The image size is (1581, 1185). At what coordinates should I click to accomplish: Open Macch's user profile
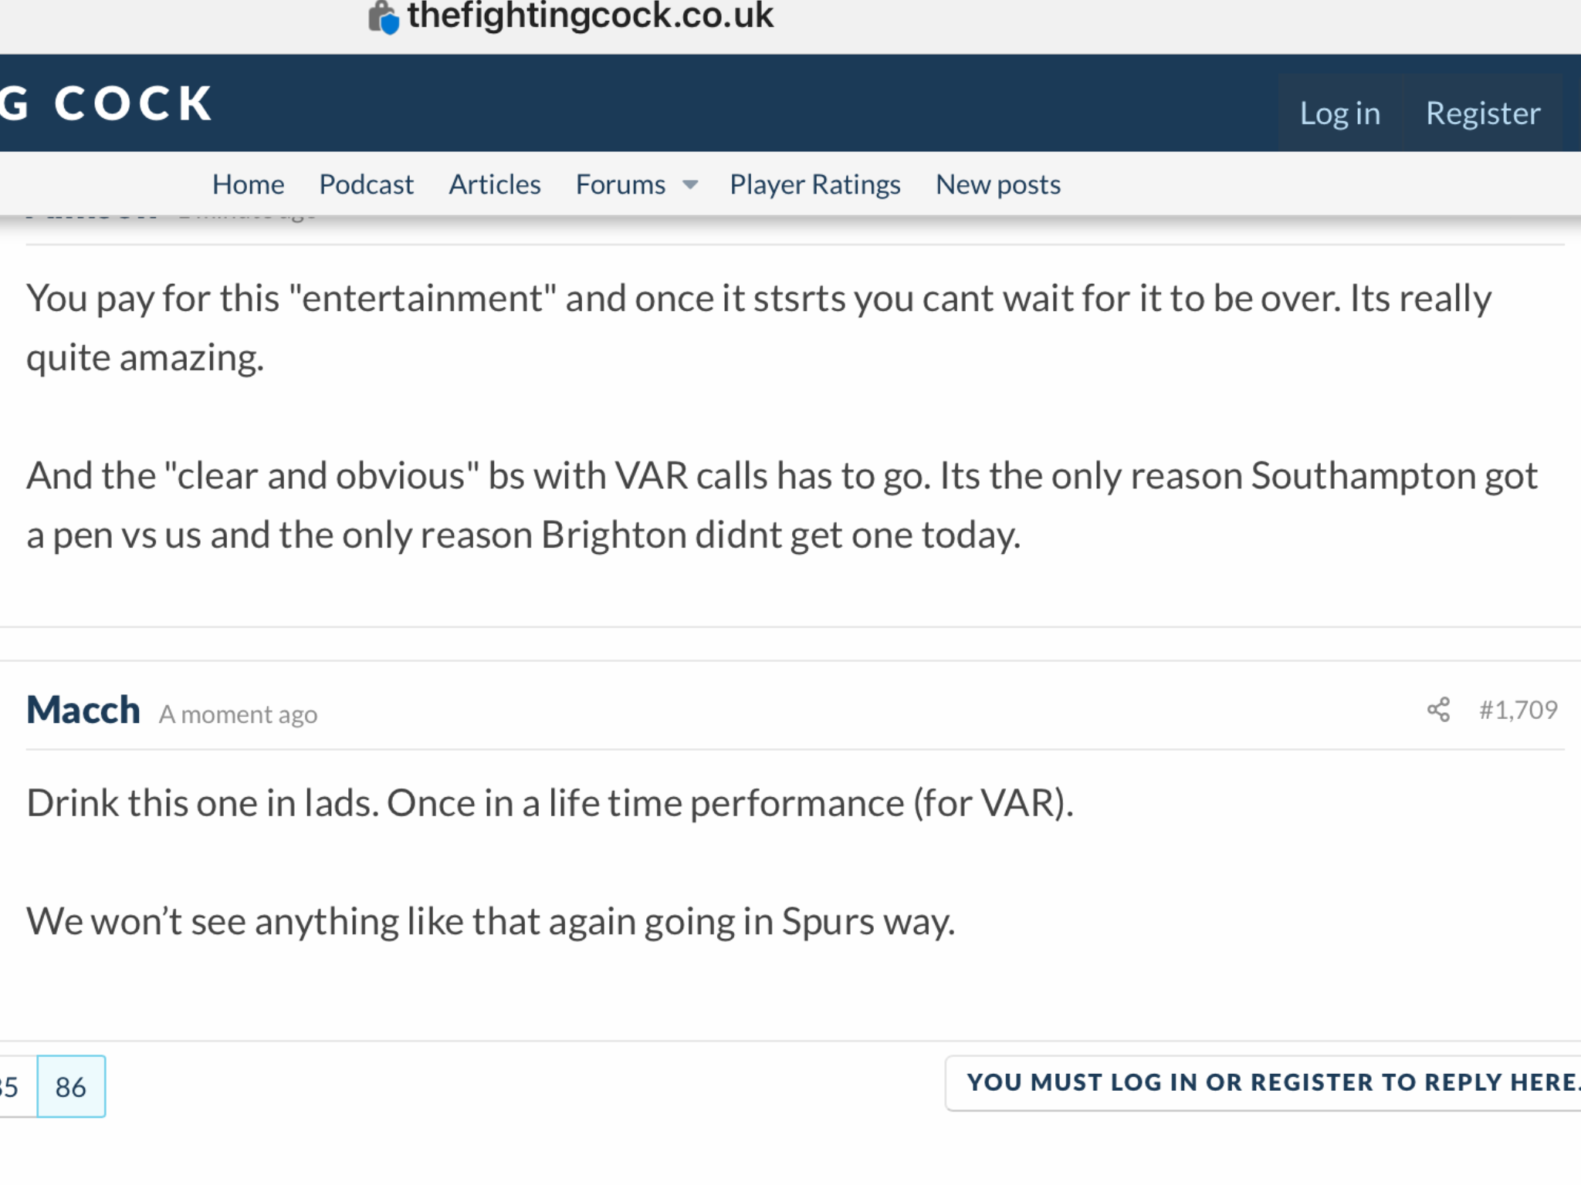83,710
